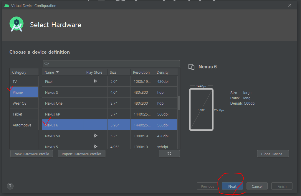Image resolution: width=301 pixels, height=196 pixels.
Task: Click the 4.95" size cell for Nexus 5
Action: 119,145
